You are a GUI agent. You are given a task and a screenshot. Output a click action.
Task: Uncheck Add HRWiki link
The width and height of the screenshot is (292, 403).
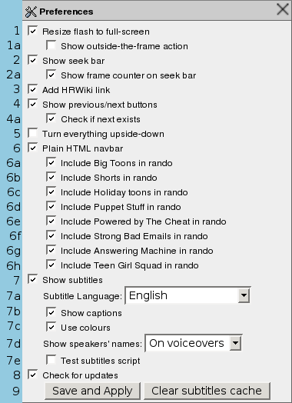pos(32,89)
